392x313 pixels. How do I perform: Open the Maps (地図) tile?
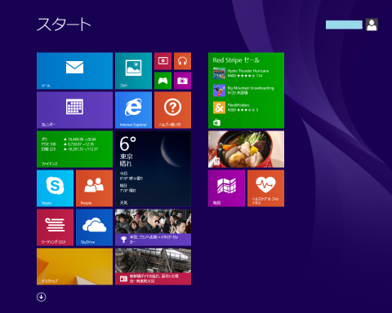tap(226, 188)
